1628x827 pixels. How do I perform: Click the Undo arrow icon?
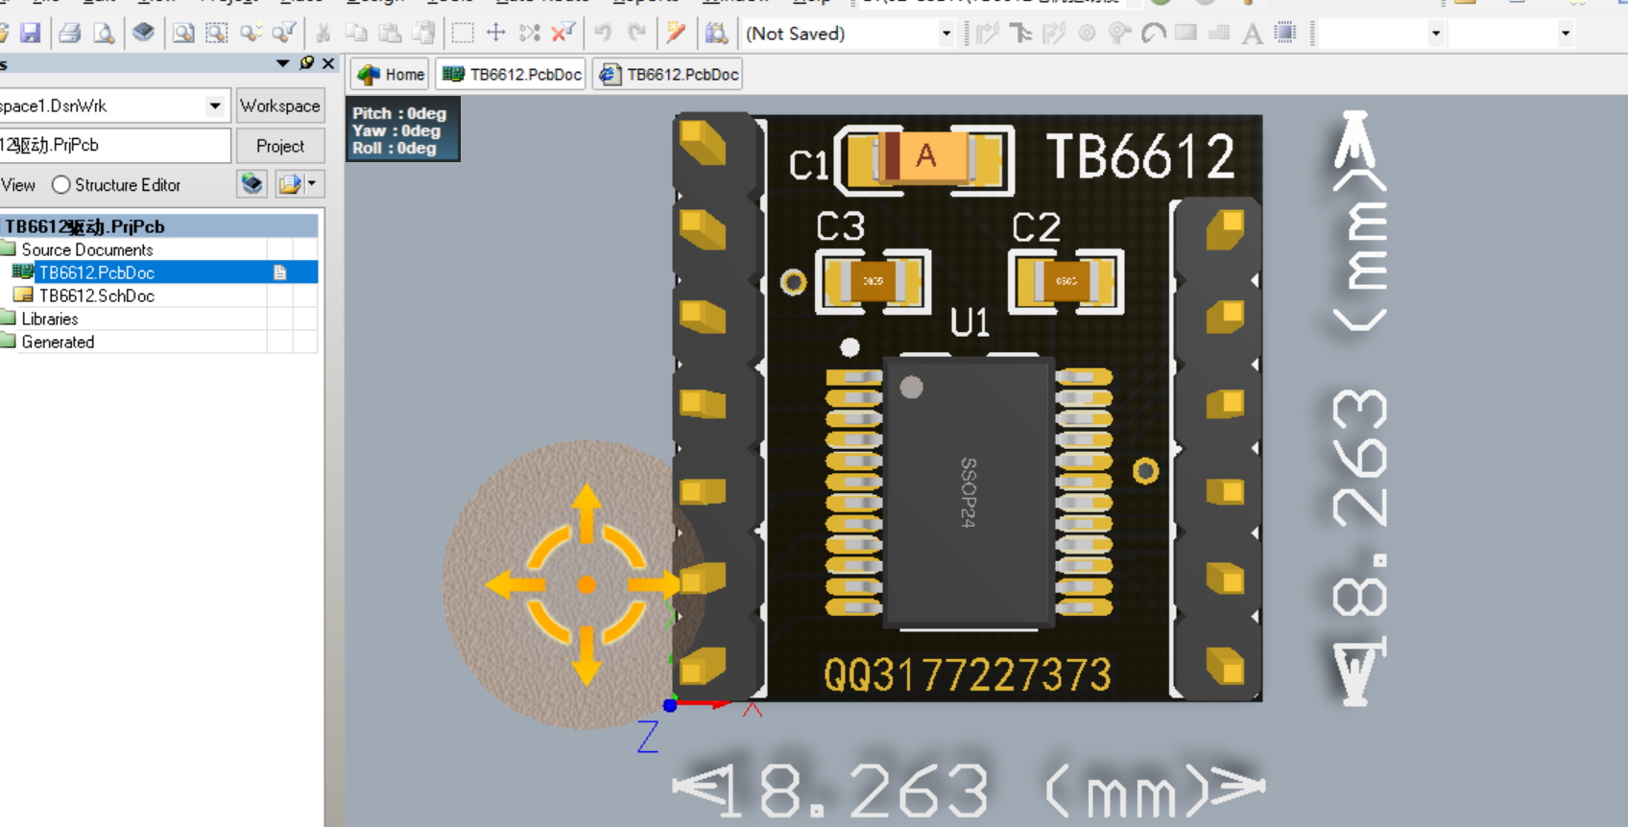(603, 34)
